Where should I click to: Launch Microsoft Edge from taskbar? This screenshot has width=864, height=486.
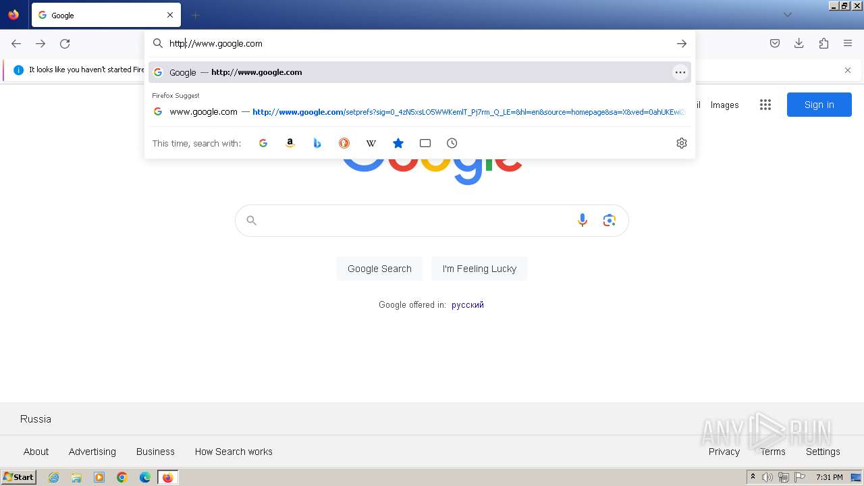[145, 477]
